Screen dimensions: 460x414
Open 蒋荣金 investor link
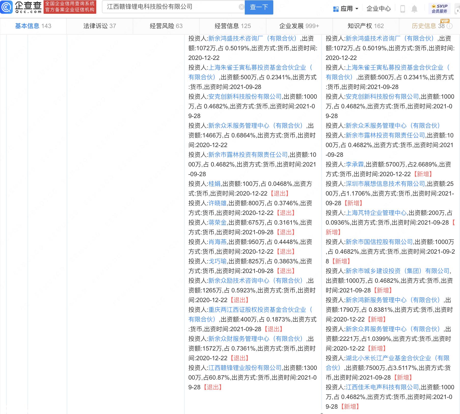point(218,223)
